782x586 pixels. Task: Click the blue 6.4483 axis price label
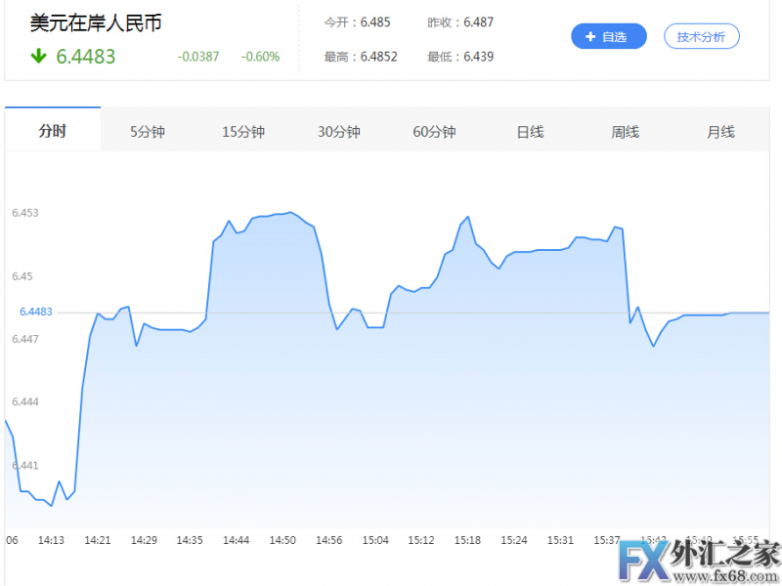(x=35, y=312)
